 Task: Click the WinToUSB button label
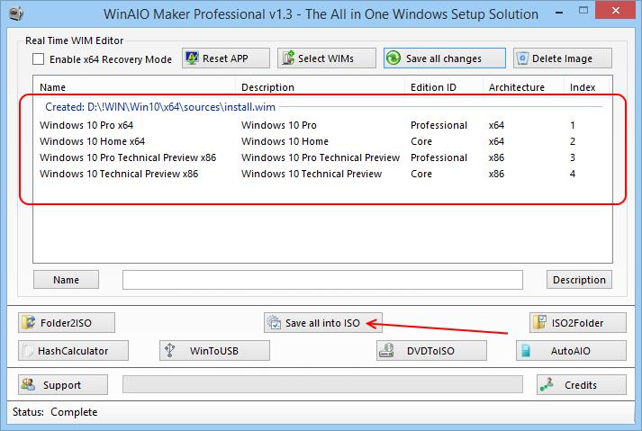[214, 351]
